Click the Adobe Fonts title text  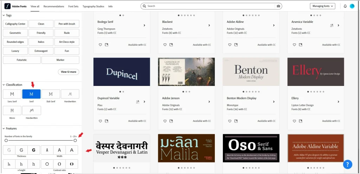[x=19, y=6]
